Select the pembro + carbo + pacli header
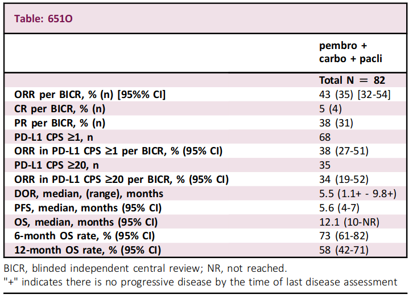Screen dimensions: 413x298 tap(350, 52)
